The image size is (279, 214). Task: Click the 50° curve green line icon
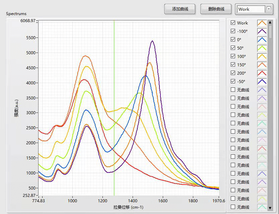point(262,48)
